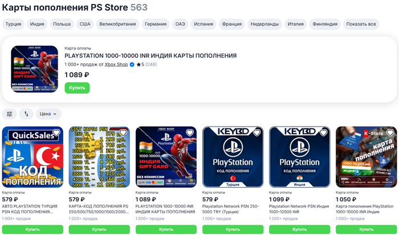Buy the 1 050 ₽ K-Store card

pyautogui.click(x=366, y=229)
